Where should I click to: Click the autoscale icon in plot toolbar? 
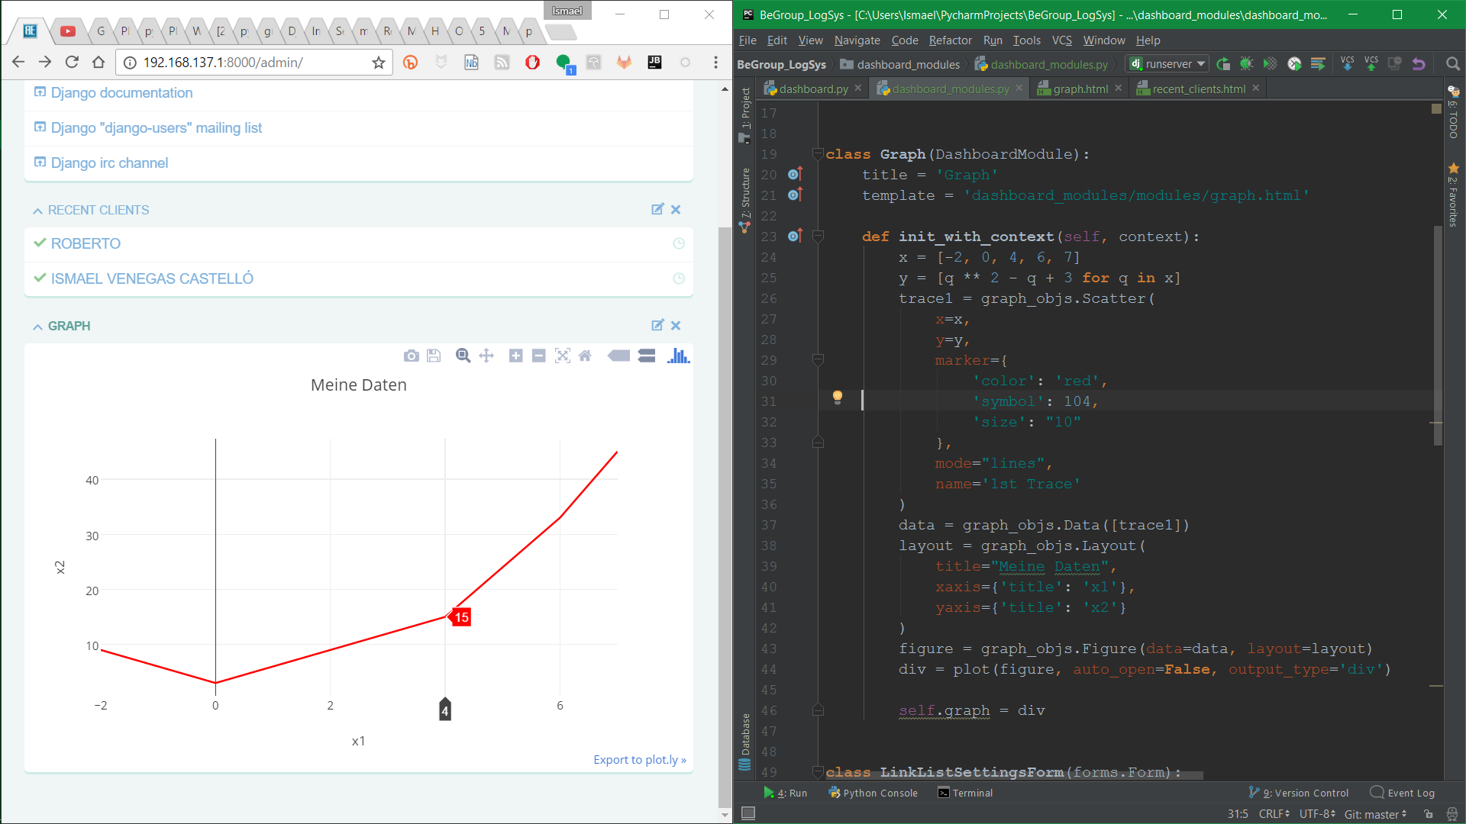point(562,356)
